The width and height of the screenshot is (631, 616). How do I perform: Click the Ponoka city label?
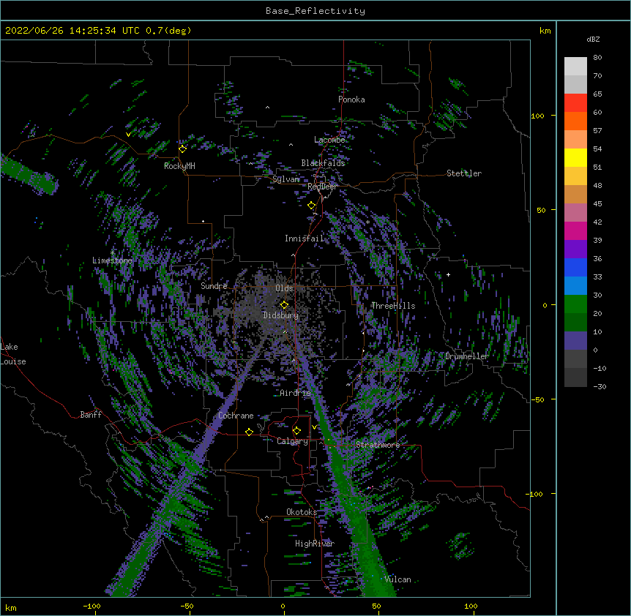click(x=351, y=99)
